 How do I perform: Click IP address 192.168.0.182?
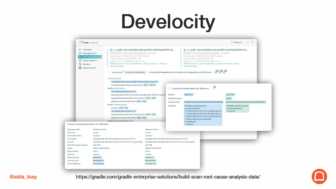click(98, 164)
